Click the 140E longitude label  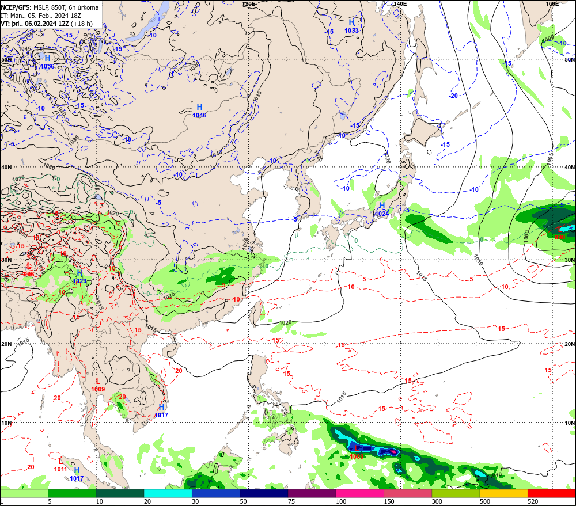coord(400,3)
